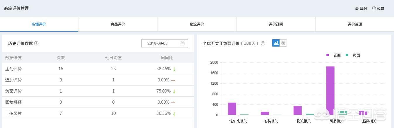The height and width of the screenshot is (128, 394).
Task: Switch to the 商品评价 tab
Action: [x=118, y=24]
